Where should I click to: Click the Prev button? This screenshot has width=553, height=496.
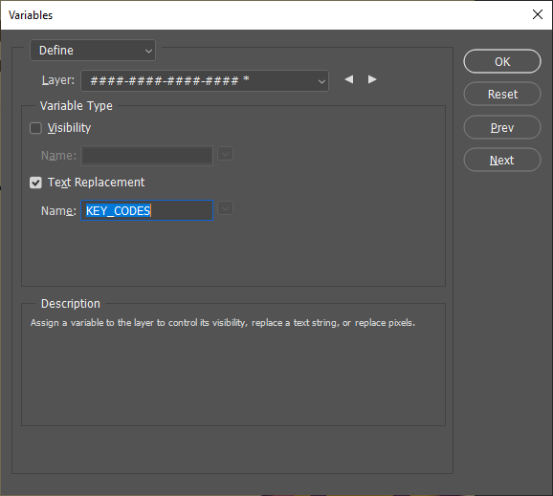point(502,127)
